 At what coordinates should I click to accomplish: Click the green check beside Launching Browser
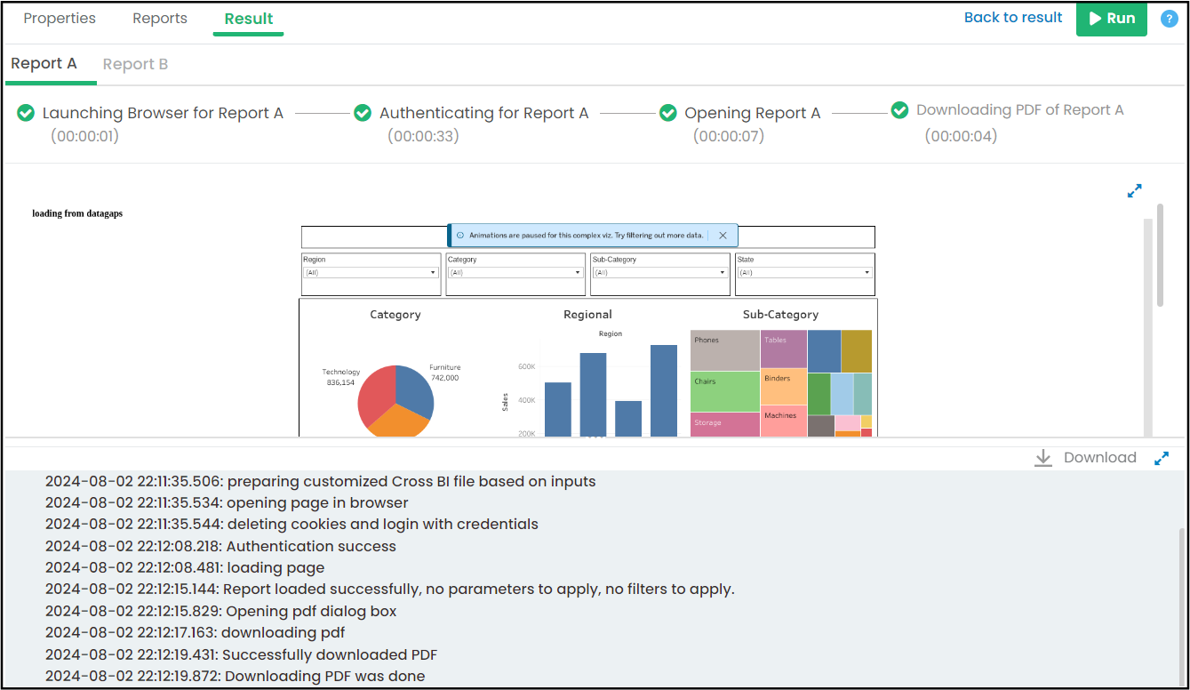[x=26, y=113]
